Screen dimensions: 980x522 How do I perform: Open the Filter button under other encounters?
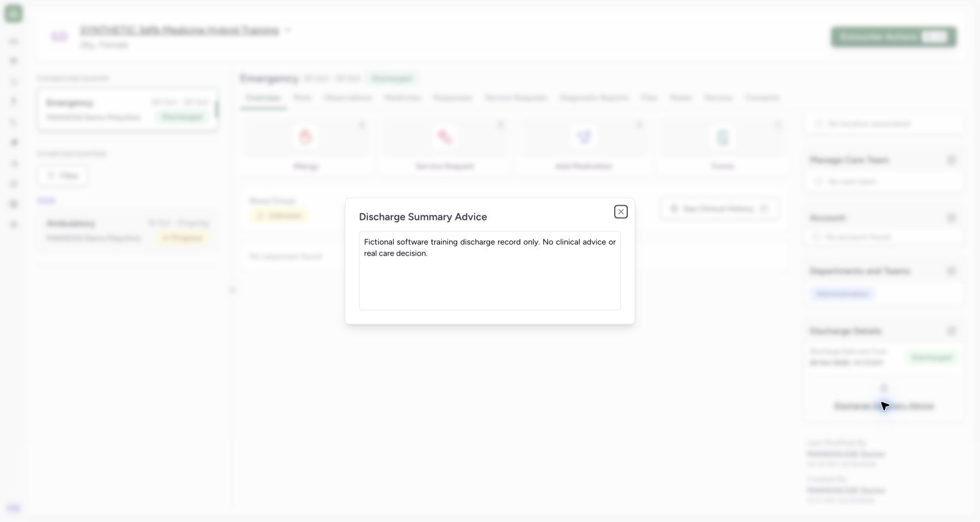click(x=62, y=176)
